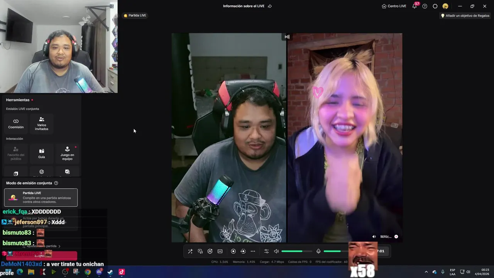Viewport: 494px width, 278px height.
Task: Open the magic wand effects tool
Action: 190,251
